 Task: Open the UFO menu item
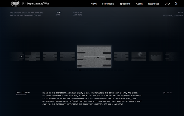167,4
